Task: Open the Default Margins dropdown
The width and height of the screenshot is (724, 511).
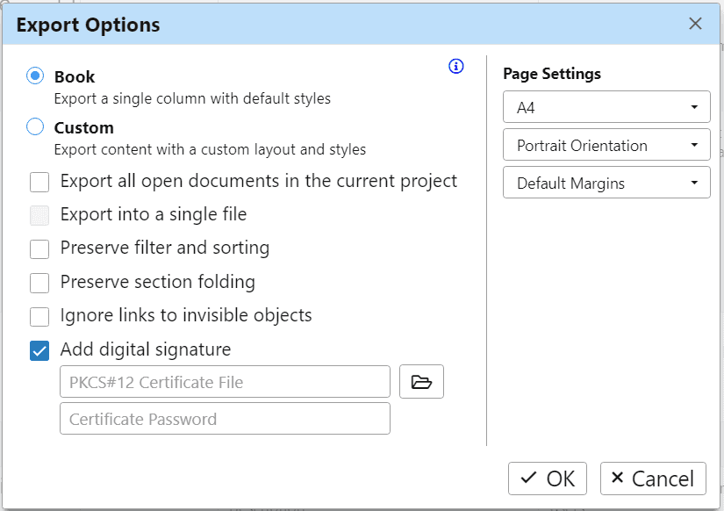Action: tap(606, 184)
